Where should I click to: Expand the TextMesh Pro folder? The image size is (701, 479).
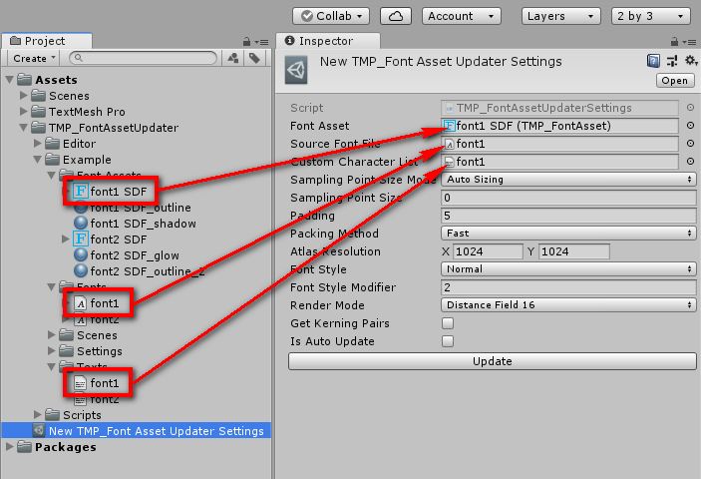point(24,111)
